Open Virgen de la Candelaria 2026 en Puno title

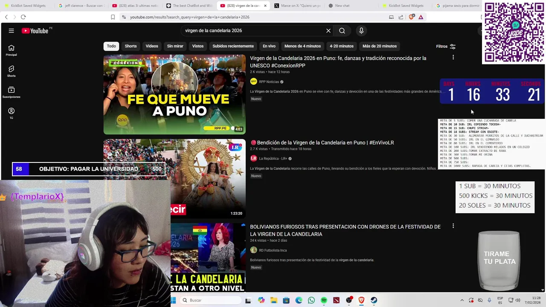coord(338,62)
